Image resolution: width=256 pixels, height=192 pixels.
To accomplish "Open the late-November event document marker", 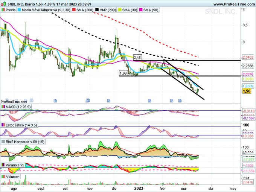I will pyautogui.click(x=108, y=101).
